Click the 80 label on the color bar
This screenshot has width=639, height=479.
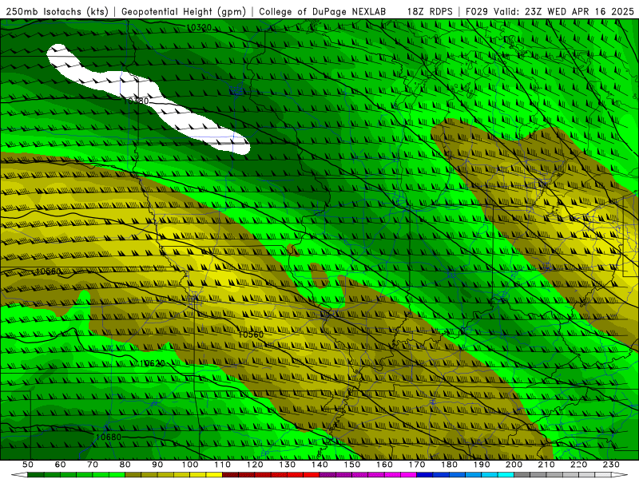click(125, 465)
